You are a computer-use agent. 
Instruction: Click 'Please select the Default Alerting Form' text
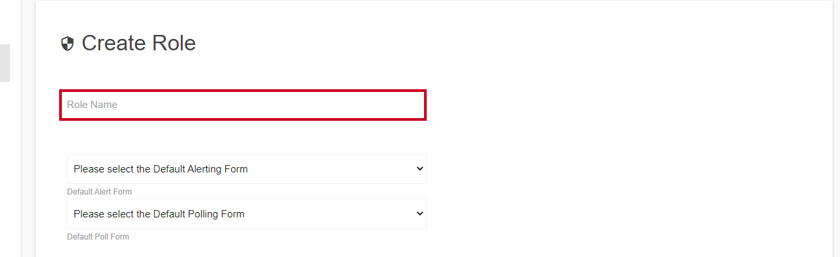coord(161,169)
